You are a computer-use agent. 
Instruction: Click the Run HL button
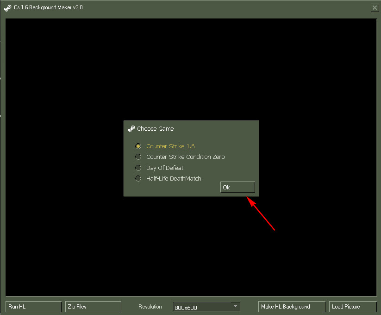33,307
